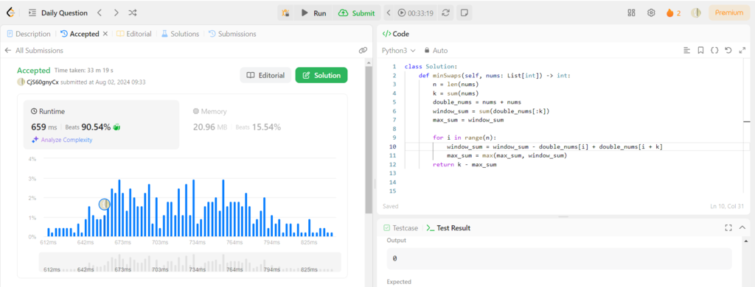Viewport: 755px width, 287px height.
Task: Collapse the test result panel chevron
Action: tap(742, 228)
